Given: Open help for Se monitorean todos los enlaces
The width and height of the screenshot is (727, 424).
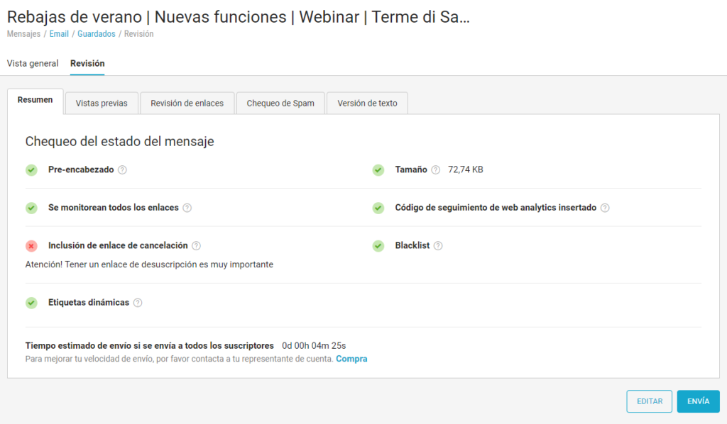Looking at the screenshot, I should click(187, 208).
